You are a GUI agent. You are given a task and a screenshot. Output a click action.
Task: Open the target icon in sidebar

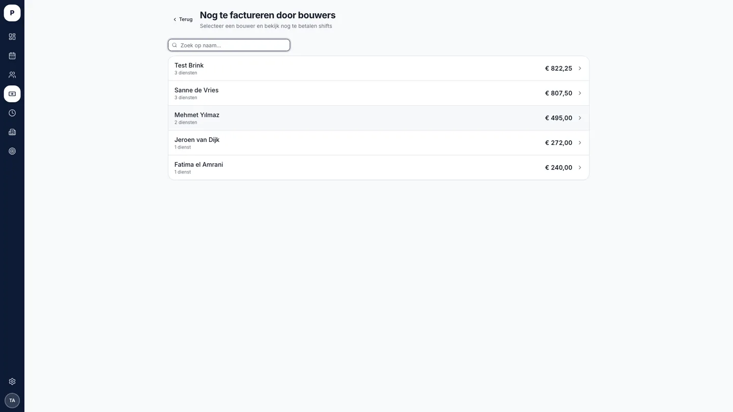(x=12, y=151)
